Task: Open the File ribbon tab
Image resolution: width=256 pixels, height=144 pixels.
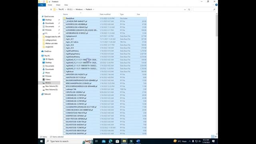Action: point(42,5)
